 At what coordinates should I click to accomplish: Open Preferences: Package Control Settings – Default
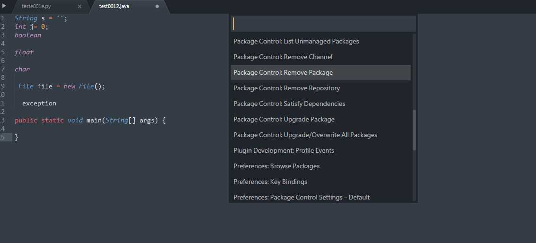click(302, 198)
